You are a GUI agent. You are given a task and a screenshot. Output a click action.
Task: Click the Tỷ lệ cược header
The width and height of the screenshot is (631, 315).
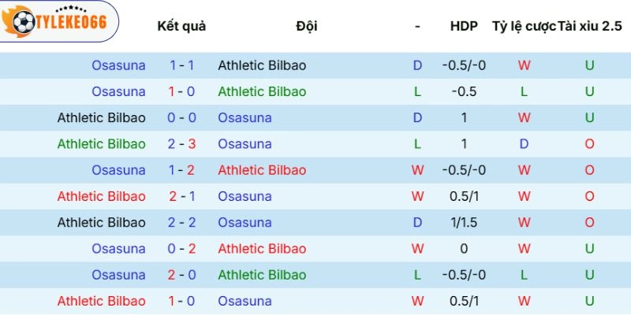524,26
